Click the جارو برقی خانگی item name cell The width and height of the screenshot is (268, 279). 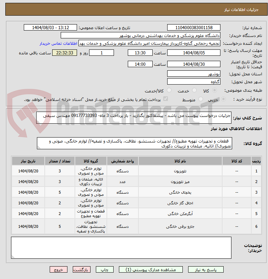tap(180, 226)
